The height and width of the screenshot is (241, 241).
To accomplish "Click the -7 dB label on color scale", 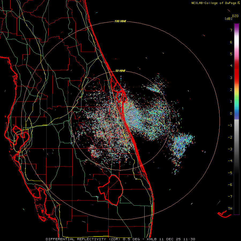I will 230,197.
